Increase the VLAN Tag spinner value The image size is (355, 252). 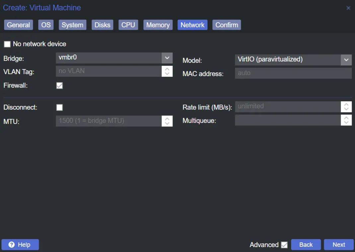click(167, 69)
